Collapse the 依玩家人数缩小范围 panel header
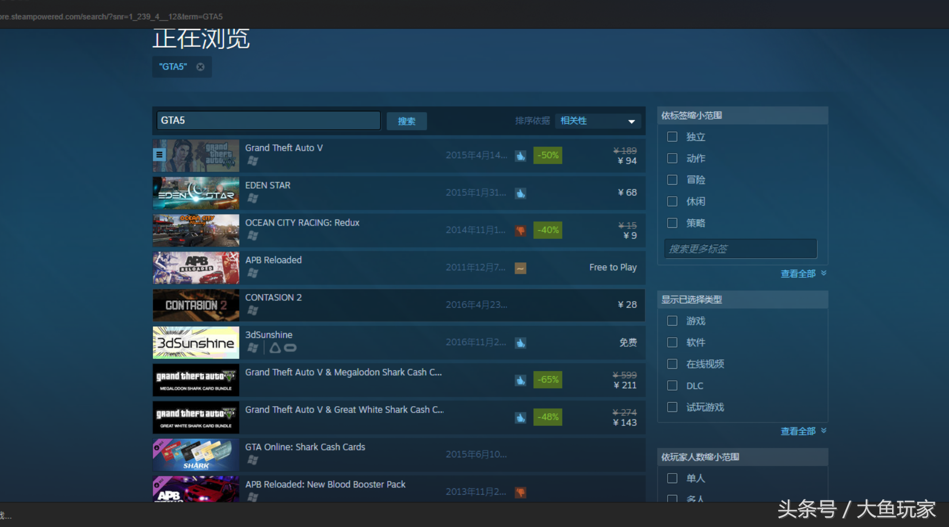This screenshot has width=949, height=527. (x=742, y=457)
